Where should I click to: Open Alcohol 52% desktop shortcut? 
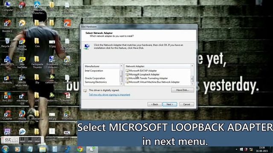coord(7,60)
